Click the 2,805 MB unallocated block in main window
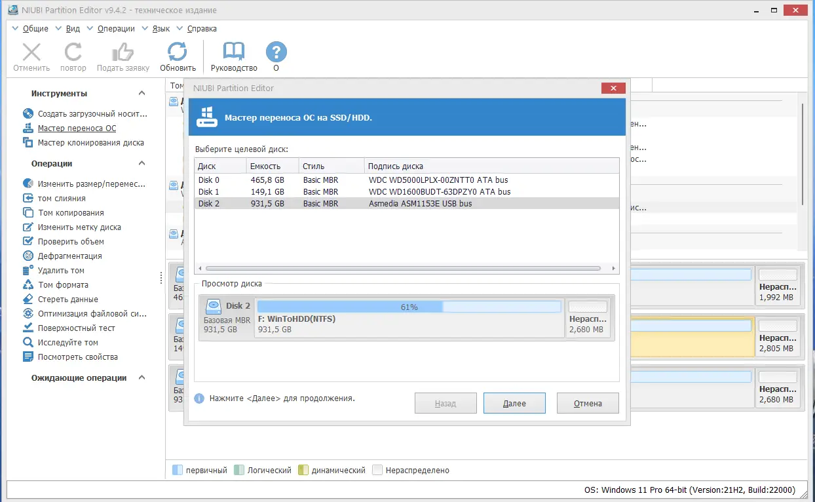815x502 pixels. (778, 338)
